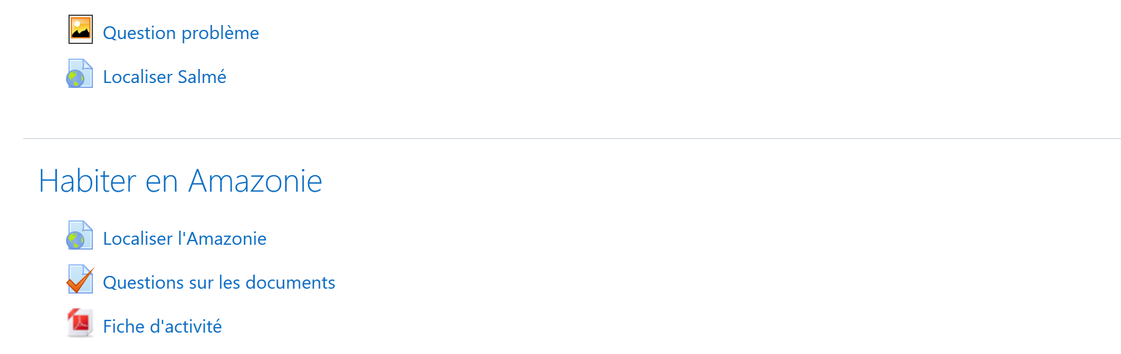Image resolution: width=1121 pixels, height=354 pixels.
Task: Select the quiz checkmark icon in Amazonie section
Action: [80, 280]
